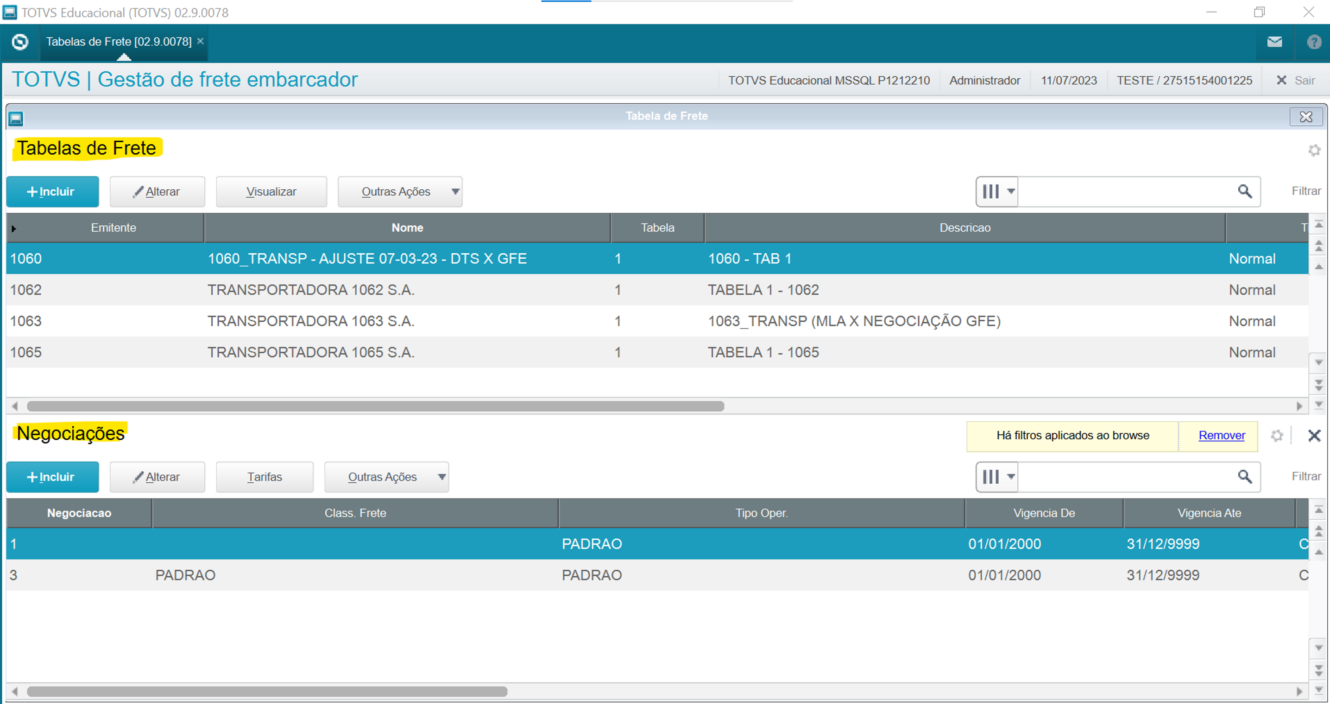Jump to the first record via the top scroll arrow of Tabelas de Frete
The height and width of the screenshot is (704, 1330).
click(1318, 224)
